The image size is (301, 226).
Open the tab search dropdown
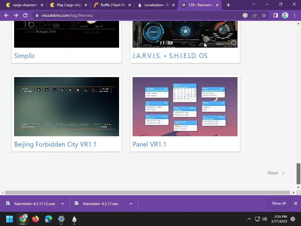coord(254,4)
